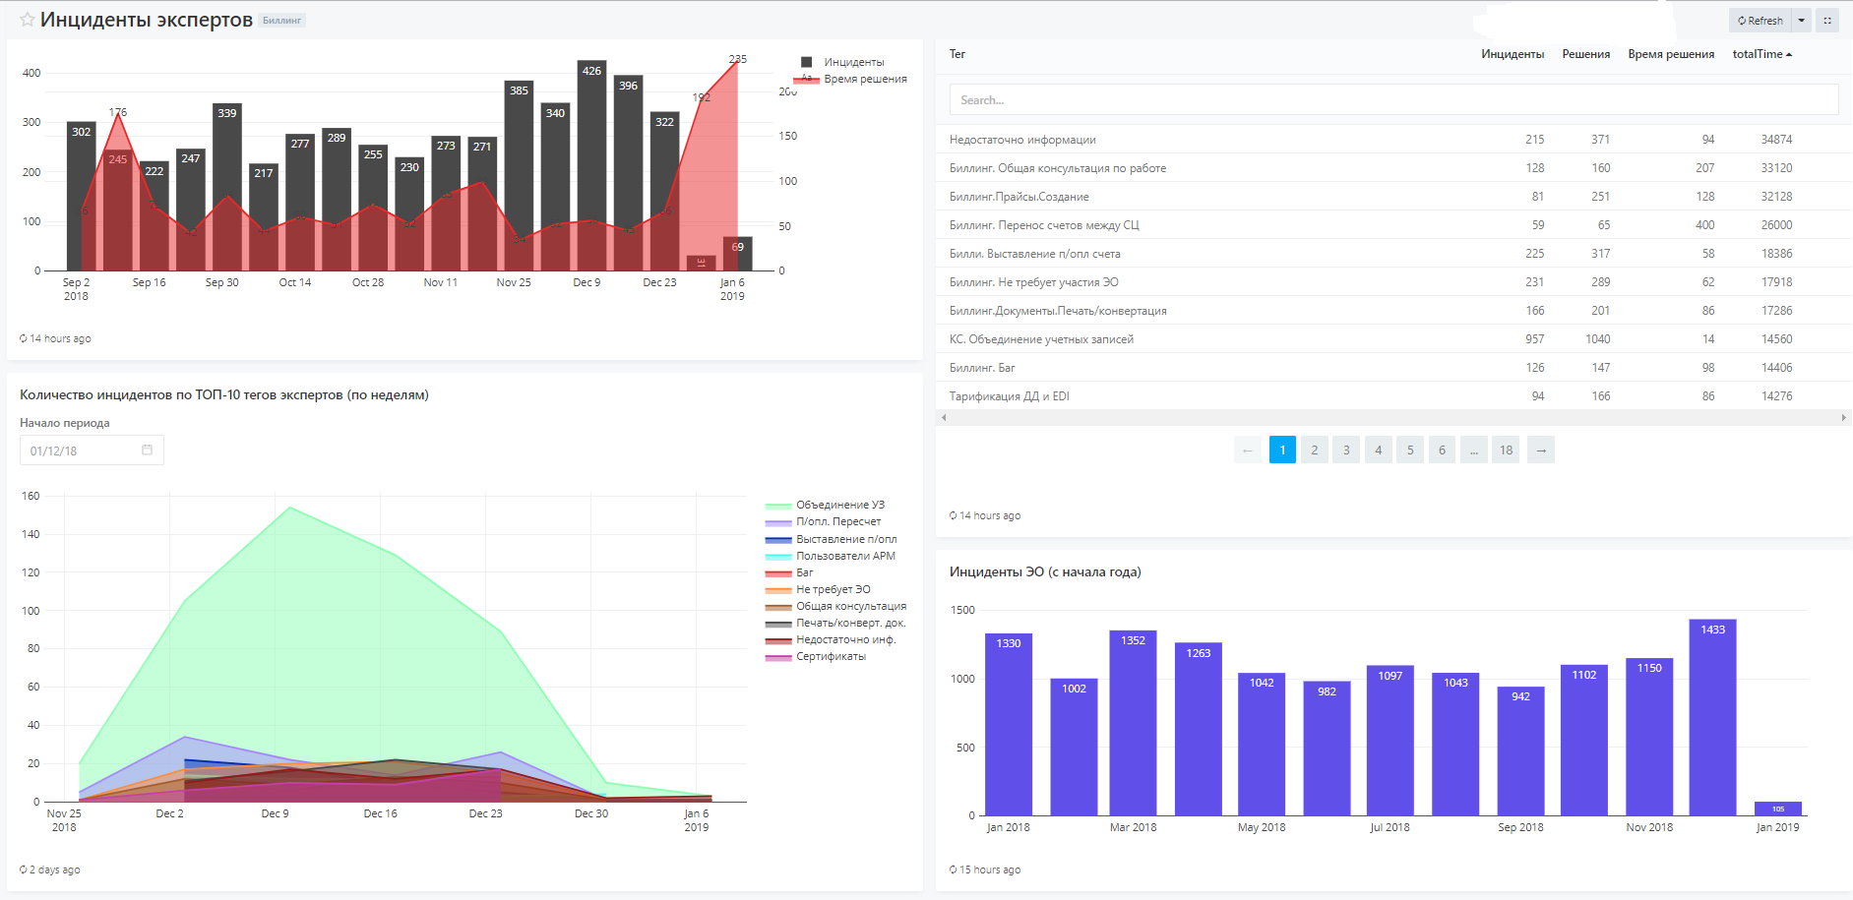The height and width of the screenshot is (900, 1853).
Task: Sort the table by Время решения column
Action: point(1671,54)
